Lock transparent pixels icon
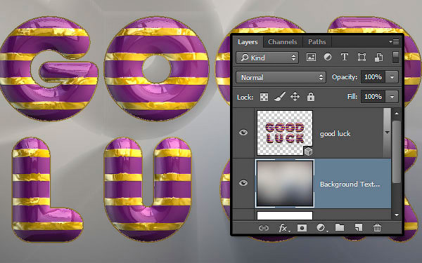 [264, 97]
